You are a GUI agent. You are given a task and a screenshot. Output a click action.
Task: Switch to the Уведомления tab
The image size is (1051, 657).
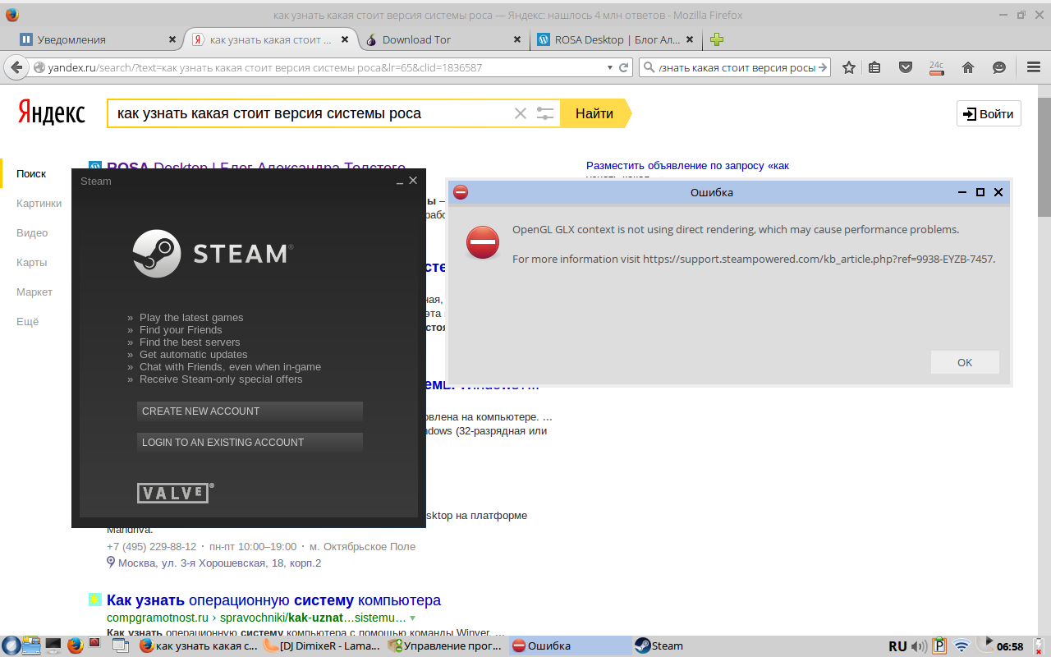[99, 39]
